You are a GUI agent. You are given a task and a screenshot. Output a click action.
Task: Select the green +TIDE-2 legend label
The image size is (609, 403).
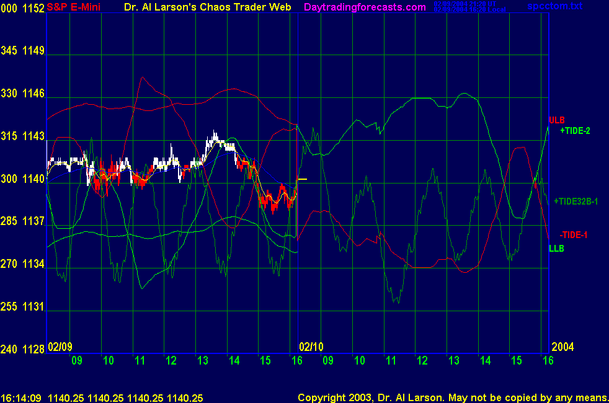point(576,131)
